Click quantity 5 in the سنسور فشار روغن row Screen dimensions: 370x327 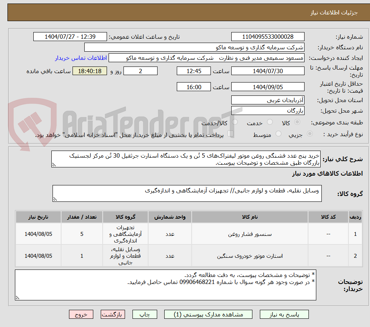pyautogui.click(x=82, y=234)
